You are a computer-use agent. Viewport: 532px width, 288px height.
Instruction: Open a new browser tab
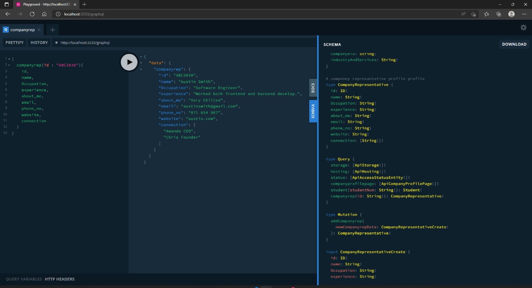pyautogui.click(x=84, y=4)
